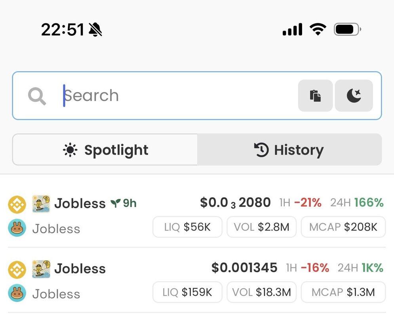This screenshot has height=317, width=394.
Task: Click the paste clipboard icon in search bar
Action: 315,95
